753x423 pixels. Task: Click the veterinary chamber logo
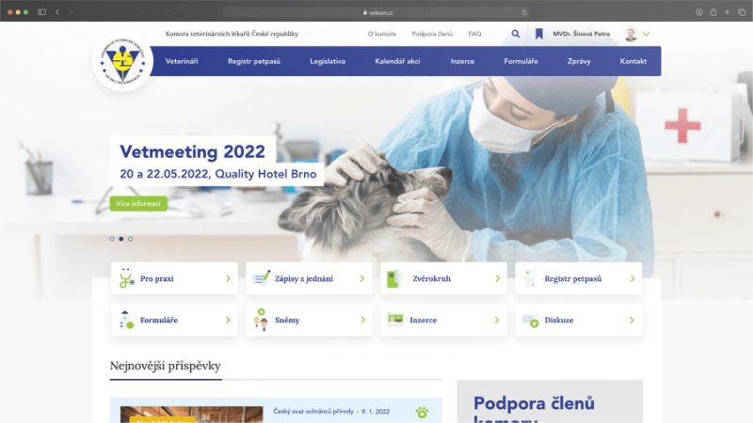coord(123,61)
